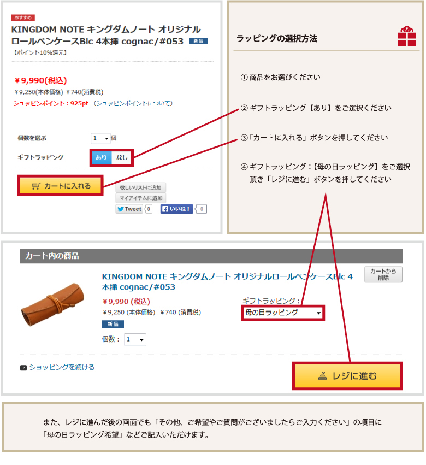Open the 個数を選ぶ quantity dropdown
Screen dimensions: 426x465
[100, 138]
